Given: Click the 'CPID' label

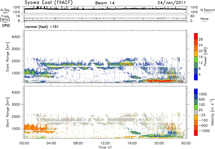Looking at the screenshot, I should (x=6, y=26).
